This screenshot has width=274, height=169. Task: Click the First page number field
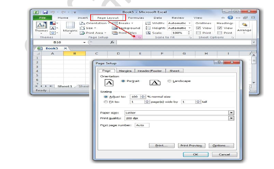142,125
